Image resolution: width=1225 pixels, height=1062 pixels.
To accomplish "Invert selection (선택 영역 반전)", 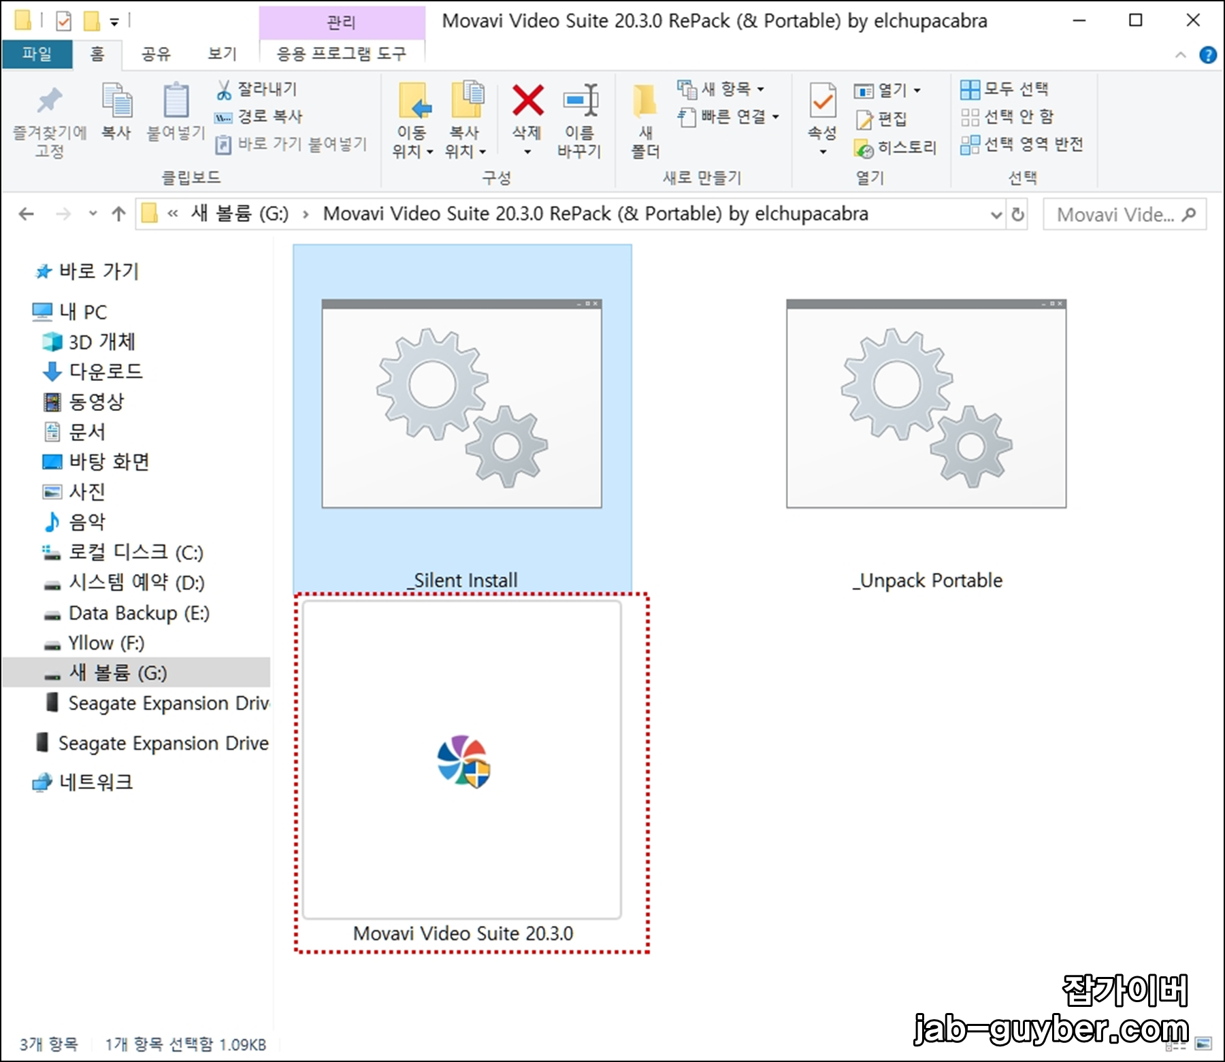I will pos(1022,144).
